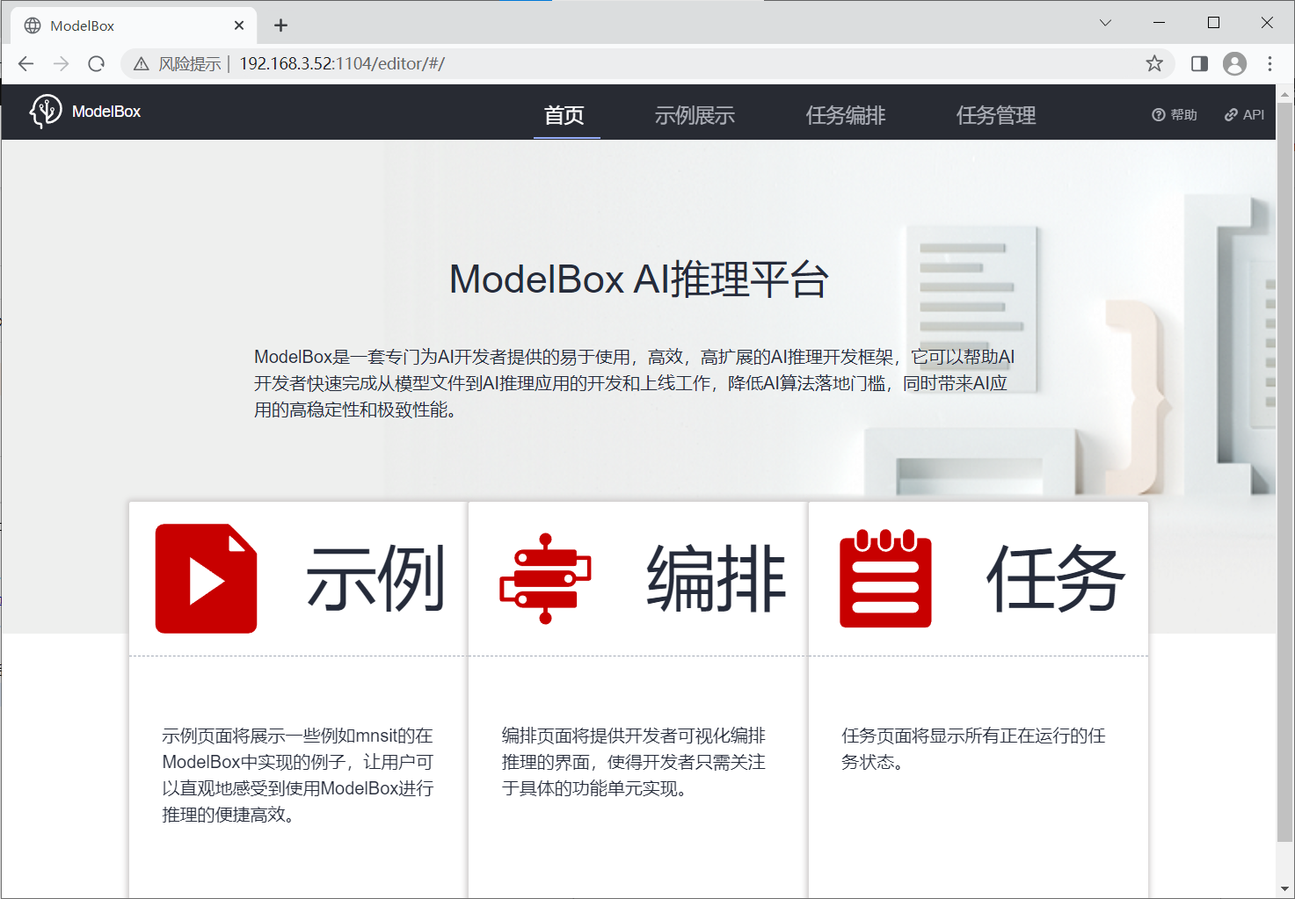Click the vertical page scrollbar

1284,470
